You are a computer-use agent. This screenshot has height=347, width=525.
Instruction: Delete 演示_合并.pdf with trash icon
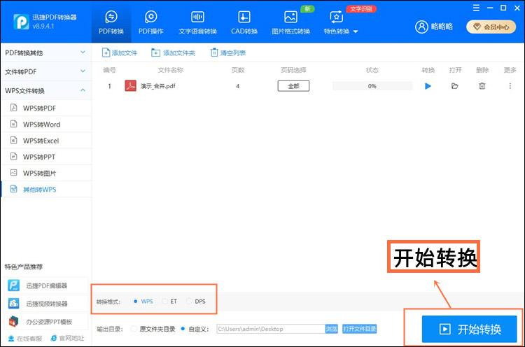click(482, 86)
